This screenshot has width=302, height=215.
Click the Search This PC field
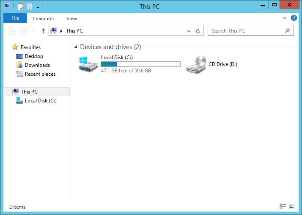tap(245, 31)
